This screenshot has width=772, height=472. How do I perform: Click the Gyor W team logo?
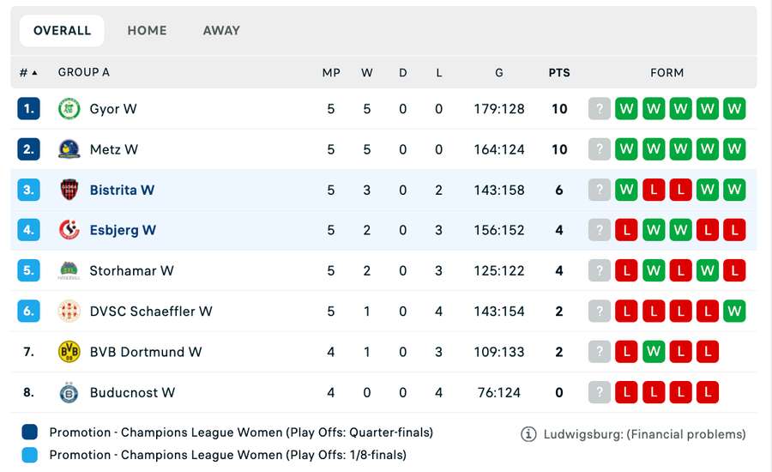[x=69, y=109]
